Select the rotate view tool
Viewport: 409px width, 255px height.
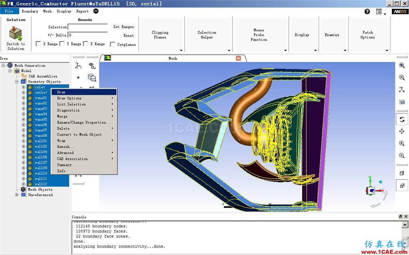(x=402, y=119)
